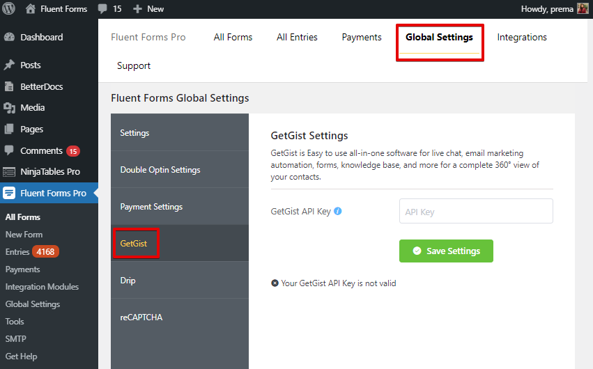Click Fluent Forms site name in admin bar
Screen dimensions: 593x369
pos(64,8)
